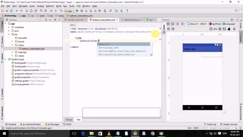Open build.gradle (Module: app)
The width and height of the screenshot is (243, 137).
[26, 67]
